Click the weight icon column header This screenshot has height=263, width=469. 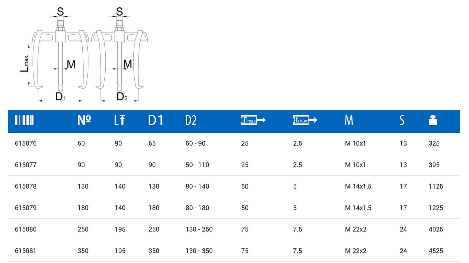tap(433, 120)
